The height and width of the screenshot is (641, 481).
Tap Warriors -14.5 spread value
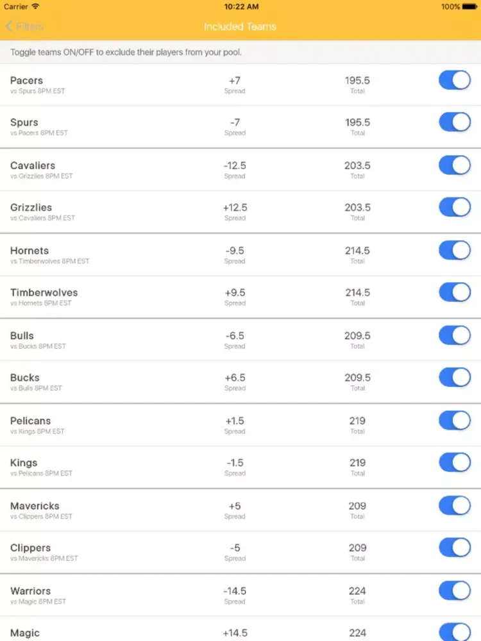235,591
